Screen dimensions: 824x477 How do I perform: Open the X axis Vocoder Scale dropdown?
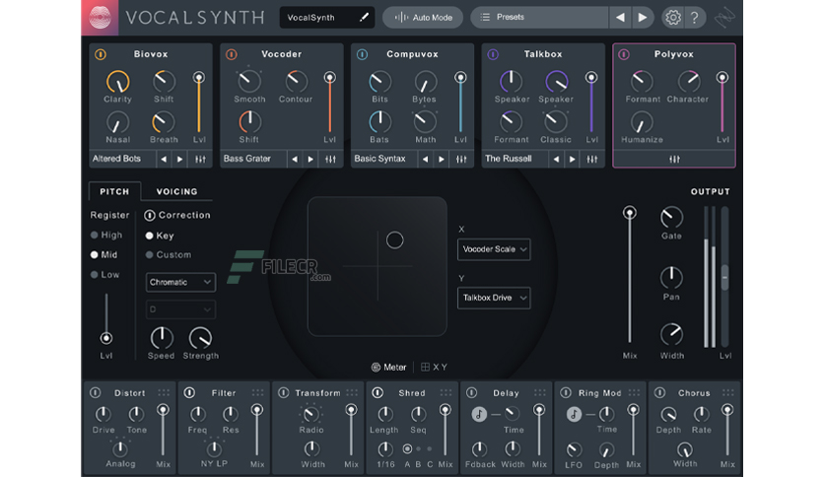(x=494, y=249)
